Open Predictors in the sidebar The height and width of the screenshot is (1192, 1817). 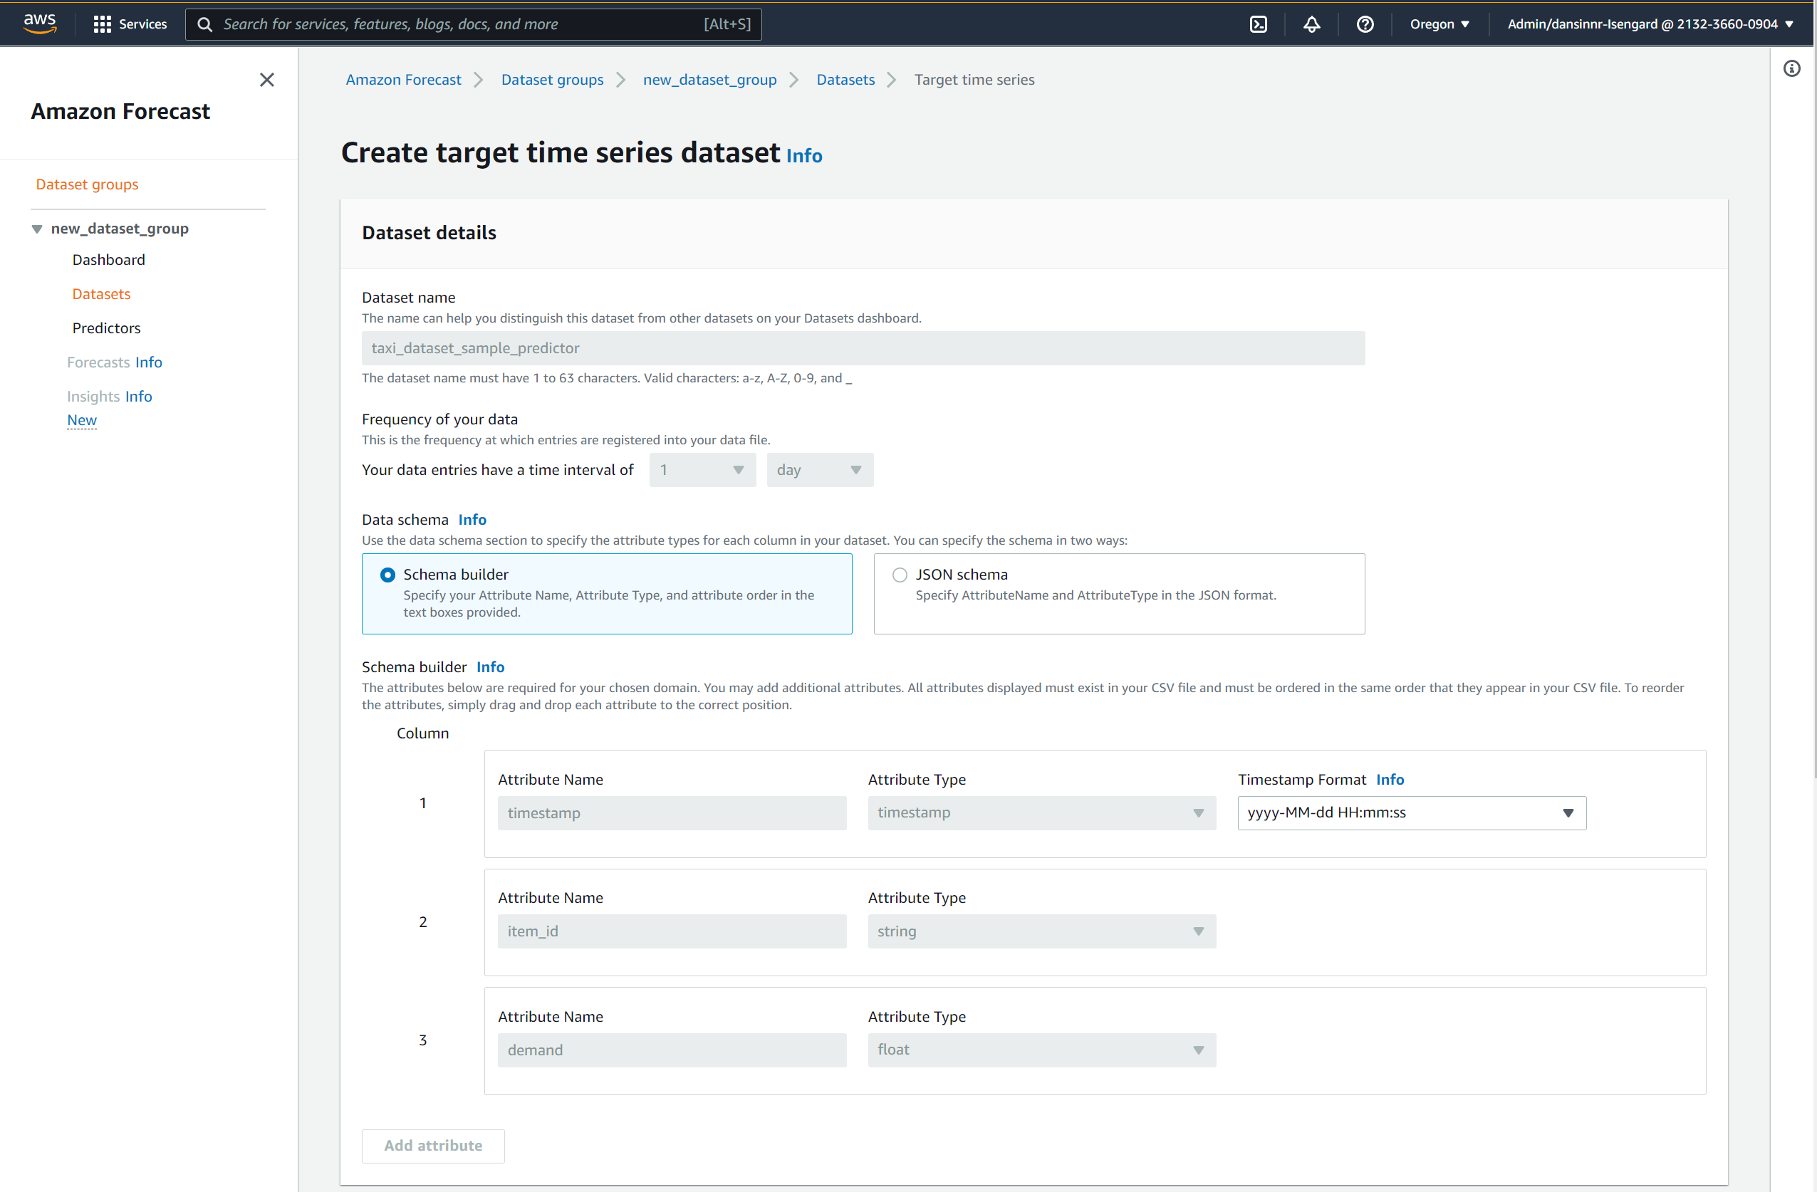[x=106, y=328]
